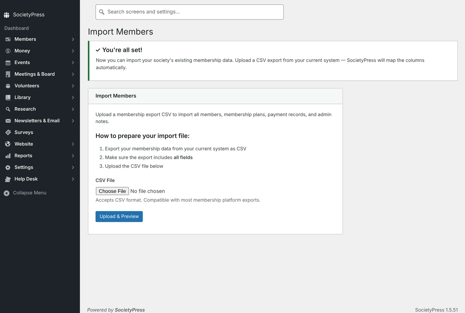The height and width of the screenshot is (313, 465).
Task: Click the Volunteers group icon
Action: (x=8, y=86)
